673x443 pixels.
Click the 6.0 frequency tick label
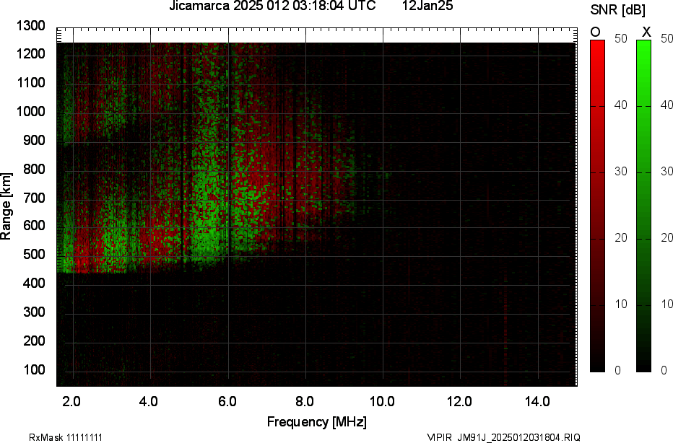pyautogui.click(x=226, y=401)
